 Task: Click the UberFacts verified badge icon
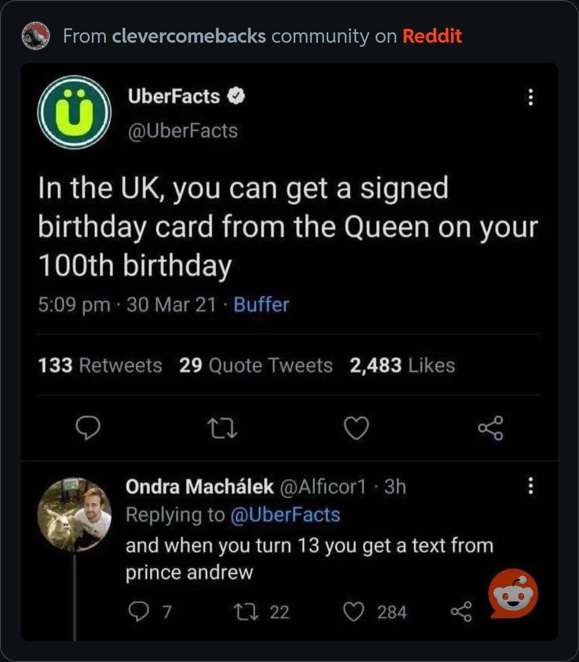tap(236, 96)
